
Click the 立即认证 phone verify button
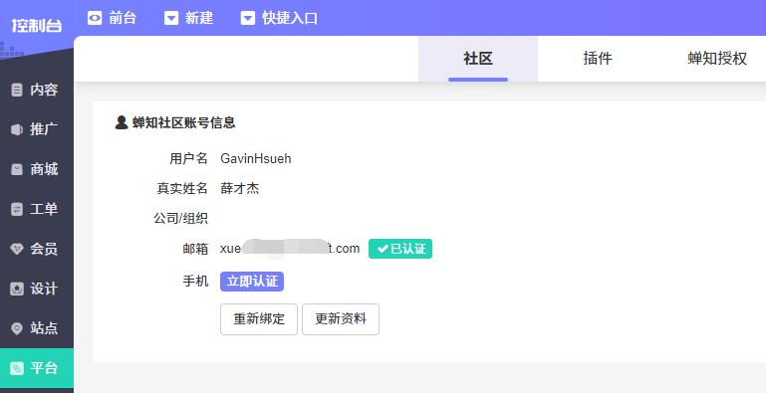click(252, 282)
